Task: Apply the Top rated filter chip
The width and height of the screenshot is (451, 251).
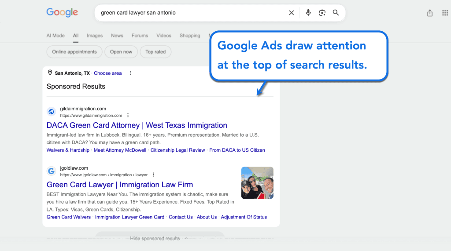Action: [x=155, y=52]
